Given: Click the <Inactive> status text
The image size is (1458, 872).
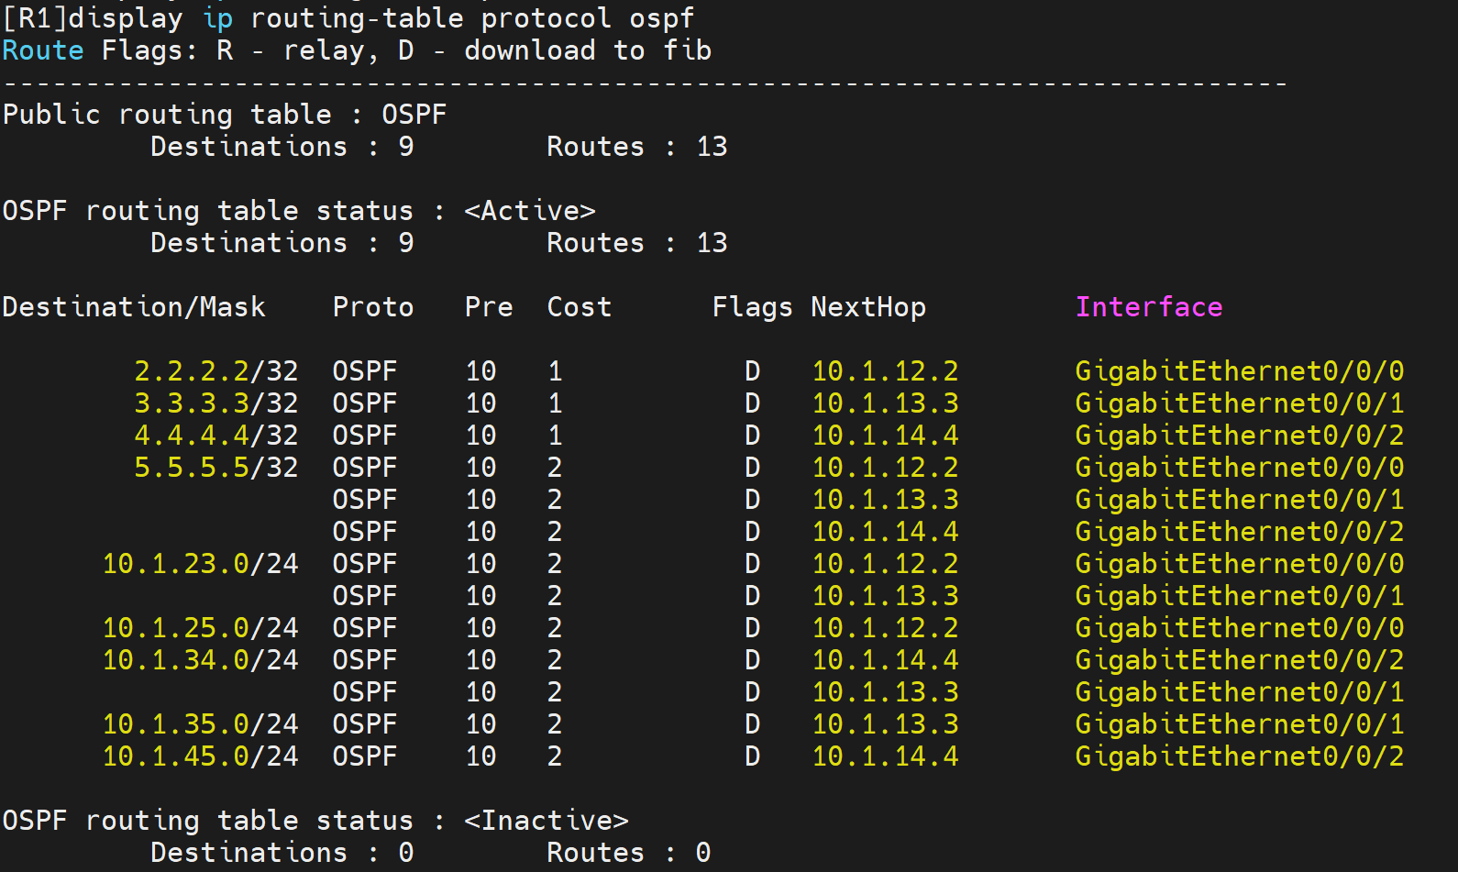Looking at the screenshot, I should 546,821.
